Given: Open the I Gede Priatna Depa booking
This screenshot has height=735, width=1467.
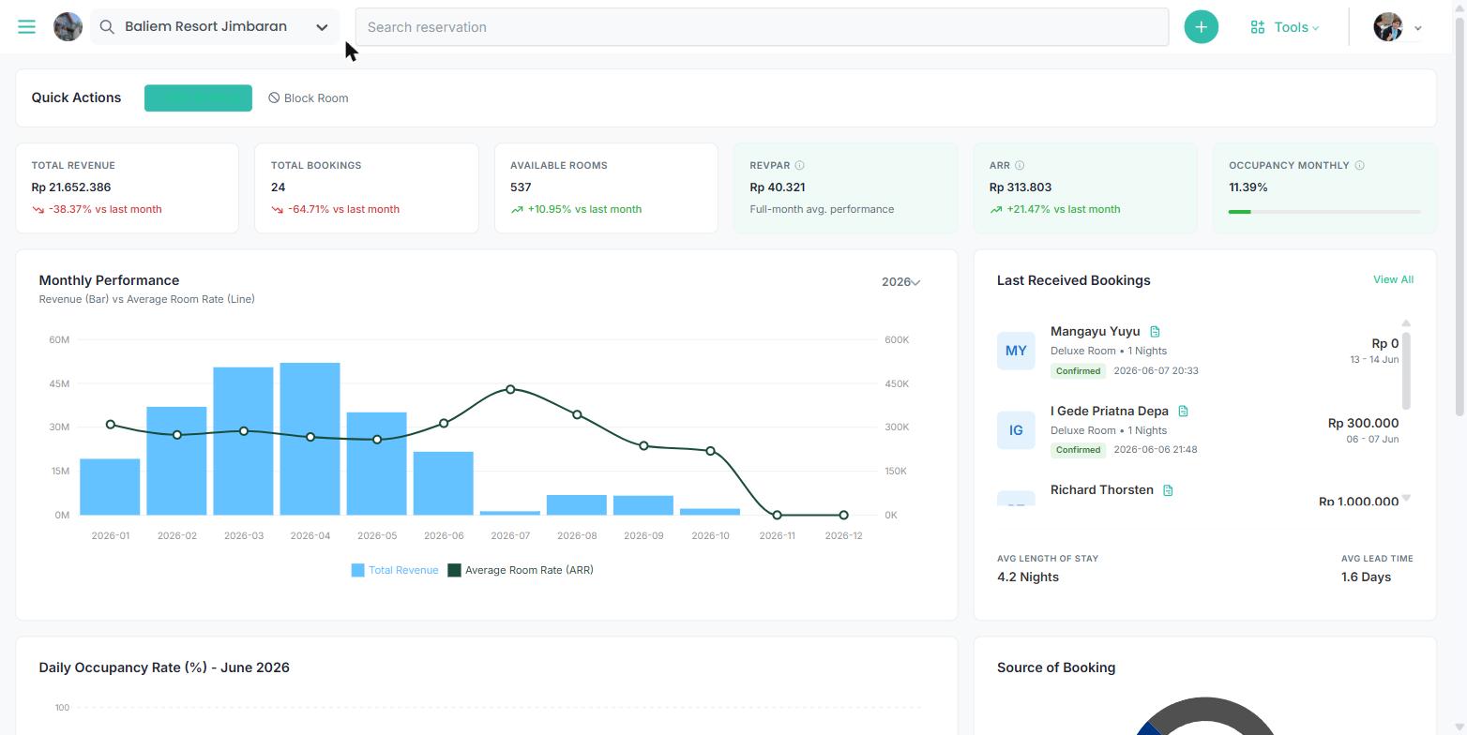Looking at the screenshot, I should (1198, 430).
